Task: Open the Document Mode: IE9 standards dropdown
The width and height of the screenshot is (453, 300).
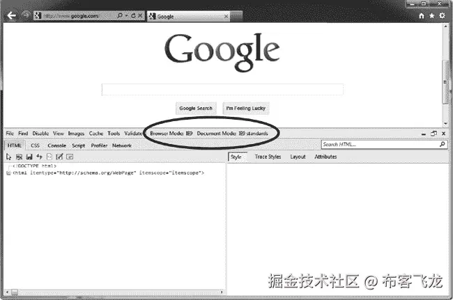Action: (x=232, y=133)
